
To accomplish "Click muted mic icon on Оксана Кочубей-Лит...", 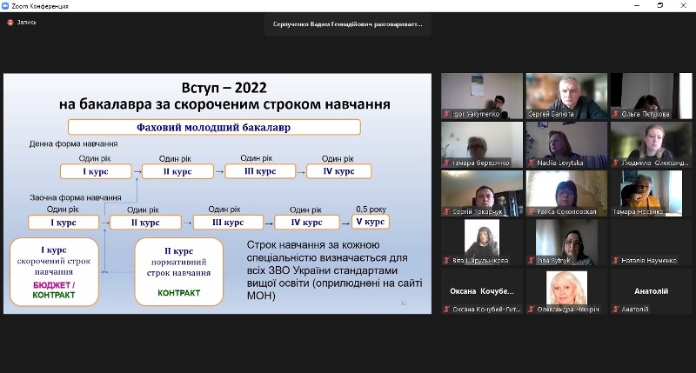I will pos(446,310).
